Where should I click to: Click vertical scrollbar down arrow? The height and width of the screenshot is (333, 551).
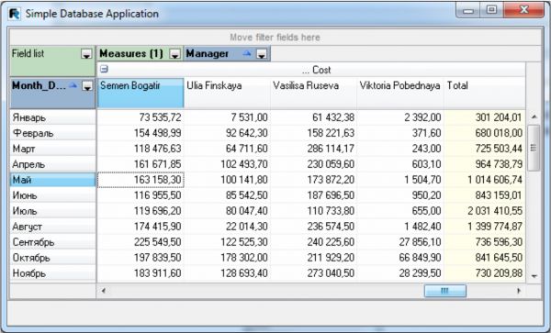(534, 276)
